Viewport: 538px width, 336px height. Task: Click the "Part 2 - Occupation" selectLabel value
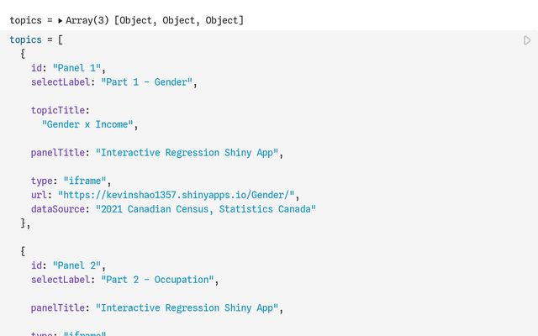(x=159, y=280)
